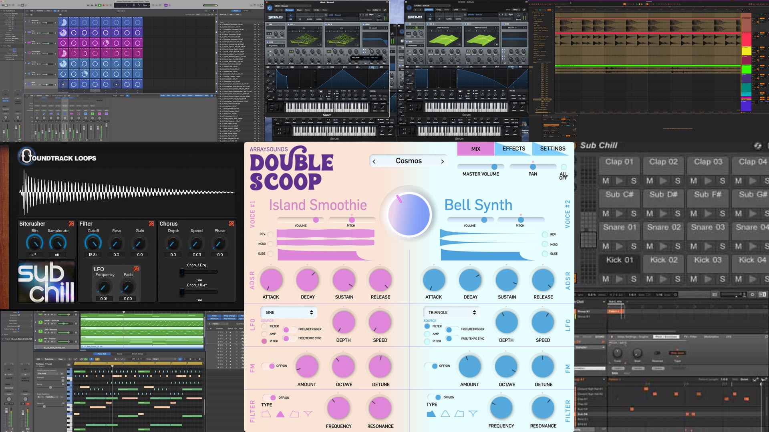Open Serum's MATRIX tab
This screenshot has height=432, width=769.
pos(310,19)
